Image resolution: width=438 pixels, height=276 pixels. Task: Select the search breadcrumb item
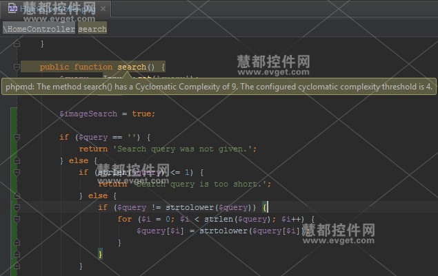coord(92,29)
